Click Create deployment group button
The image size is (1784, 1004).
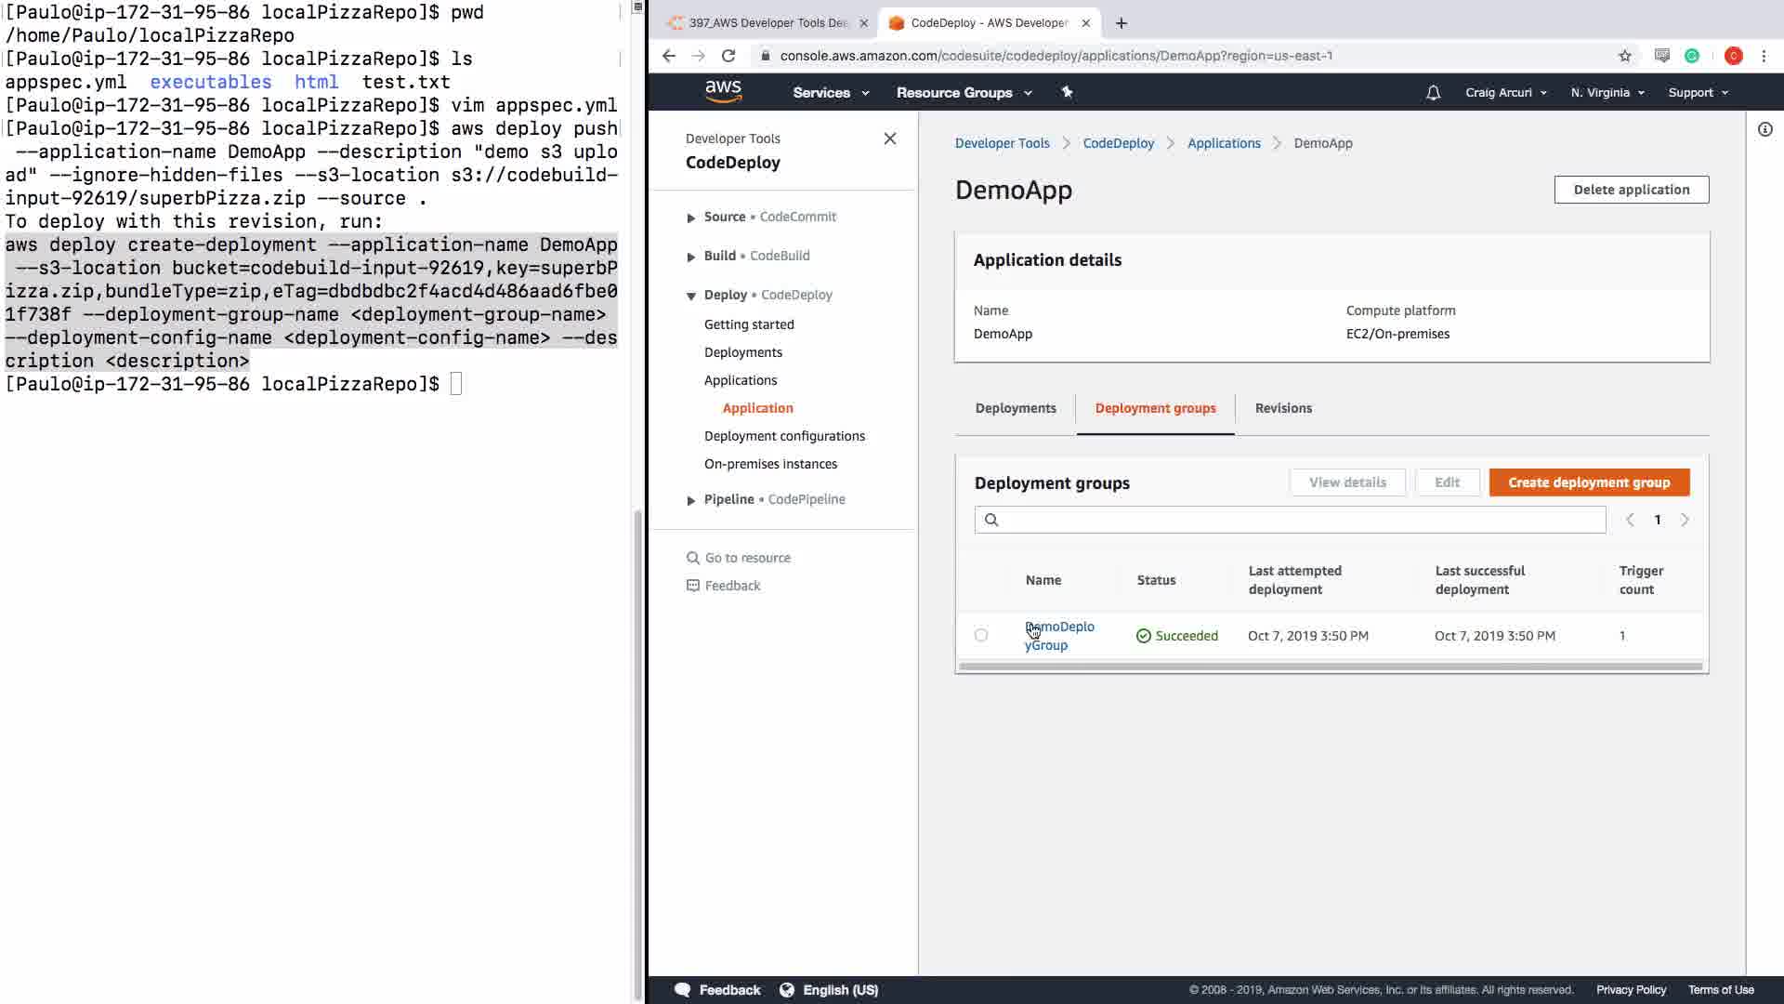pyautogui.click(x=1588, y=482)
